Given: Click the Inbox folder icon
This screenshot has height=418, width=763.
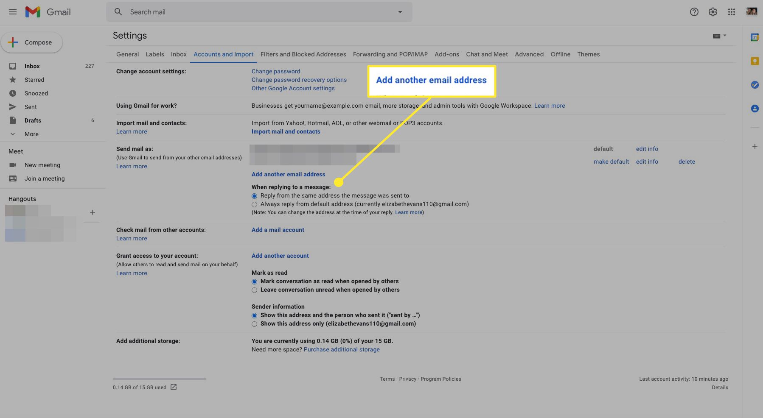Looking at the screenshot, I should [x=13, y=66].
